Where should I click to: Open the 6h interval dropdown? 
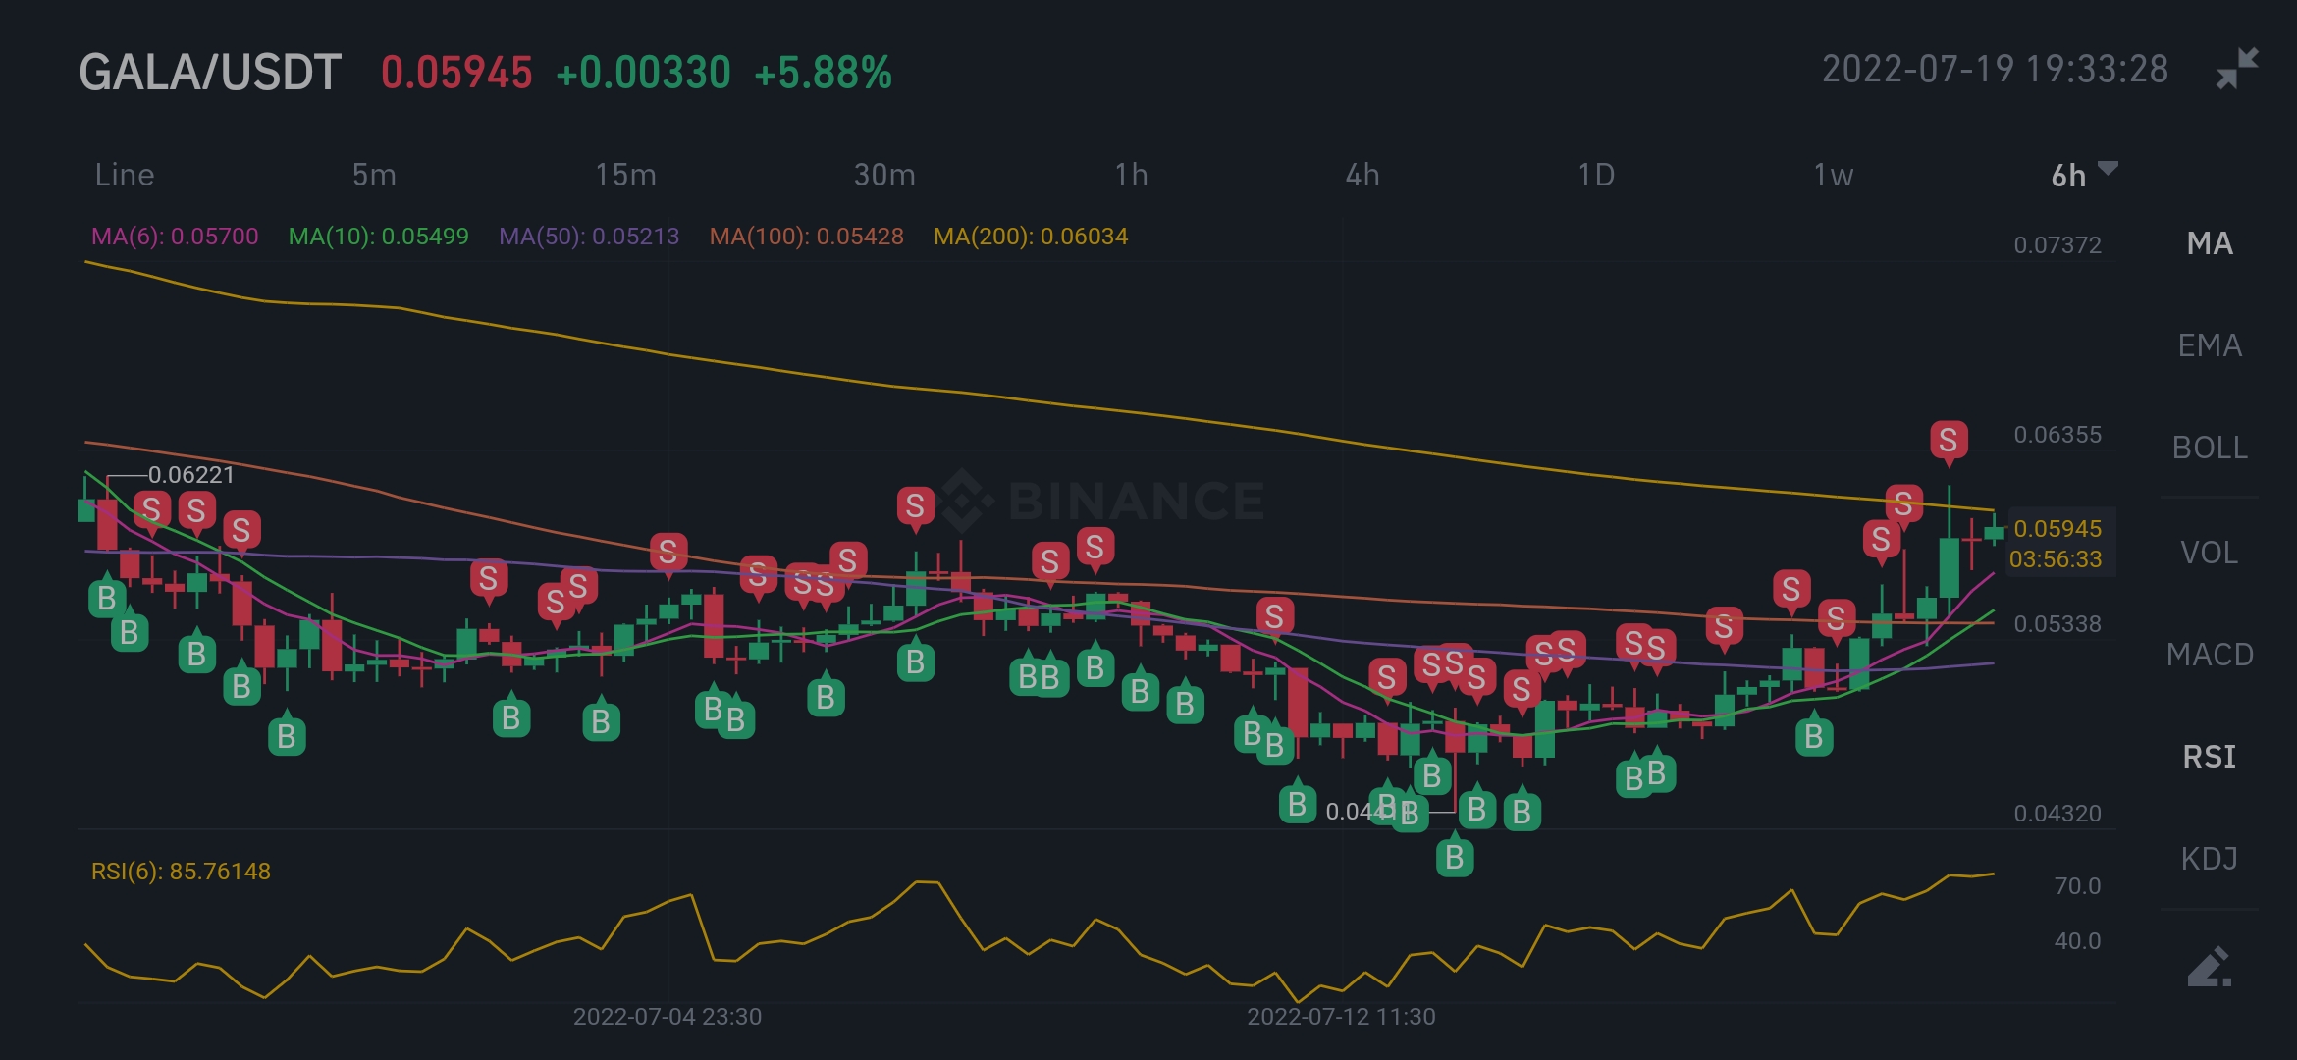[2083, 175]
